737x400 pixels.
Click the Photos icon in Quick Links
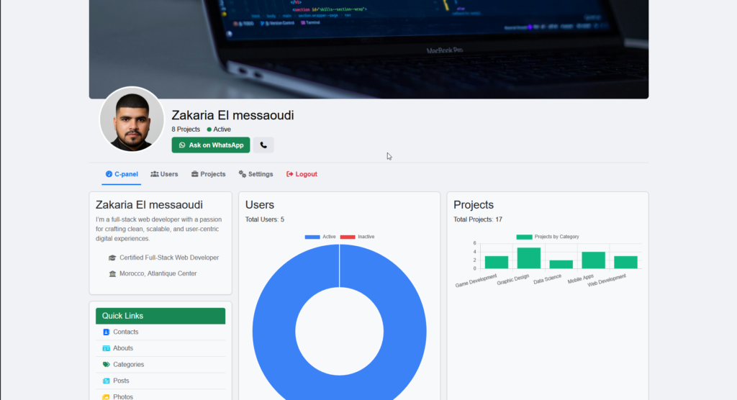107,396
